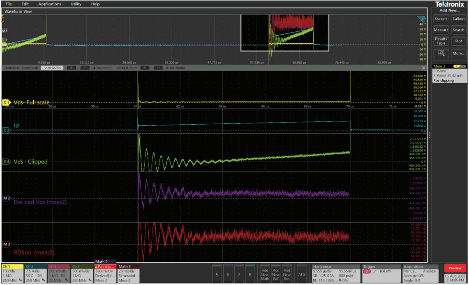This screenshot has height=285, width=469.
Task: Turn on channel 8 input
Action: (250, 274)
